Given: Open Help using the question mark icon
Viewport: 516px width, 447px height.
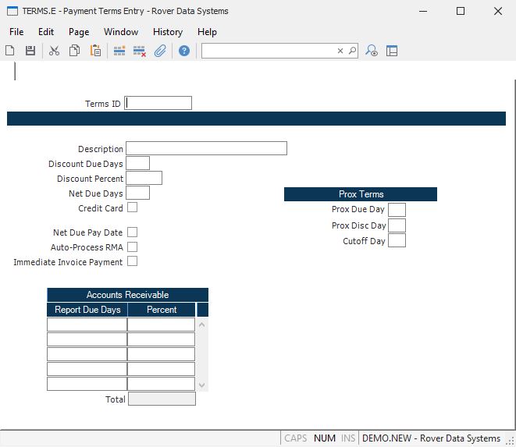Looking at the screenshot, I should click(x=184, y=51).
